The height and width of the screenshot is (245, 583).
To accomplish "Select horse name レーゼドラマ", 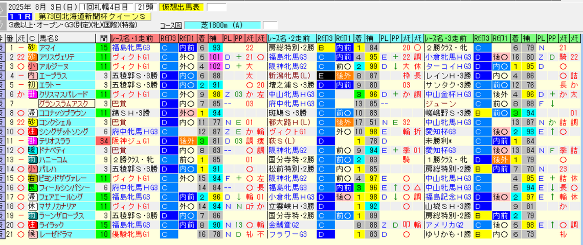I will click(x=66, y=234).
